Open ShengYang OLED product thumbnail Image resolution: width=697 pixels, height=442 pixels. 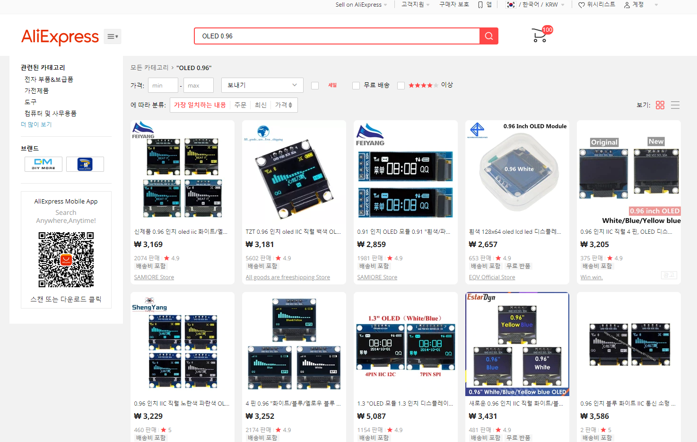[x=183, y=344]
